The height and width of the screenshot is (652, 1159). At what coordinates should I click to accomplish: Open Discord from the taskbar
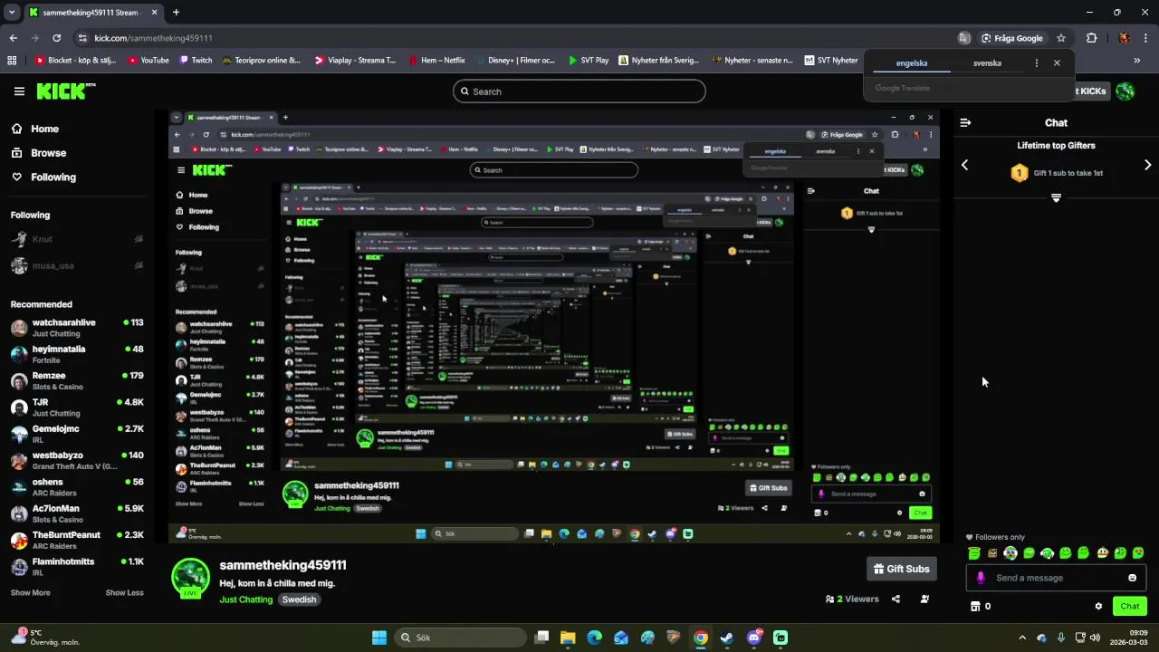(x=754, y=638)
